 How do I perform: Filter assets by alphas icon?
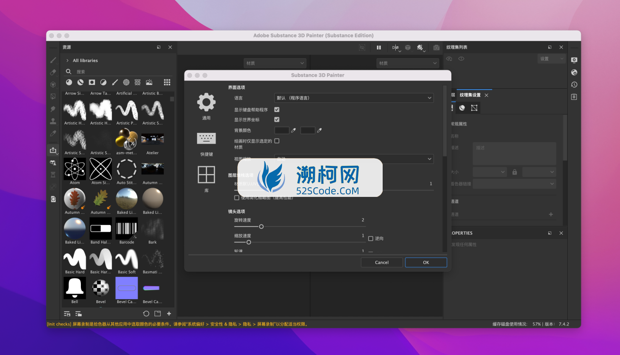pos(126,82)
